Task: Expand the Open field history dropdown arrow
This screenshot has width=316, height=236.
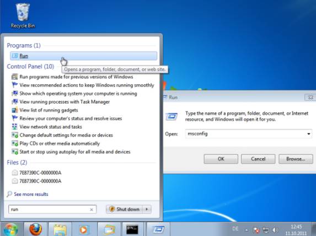Action: tap(308, 134)
